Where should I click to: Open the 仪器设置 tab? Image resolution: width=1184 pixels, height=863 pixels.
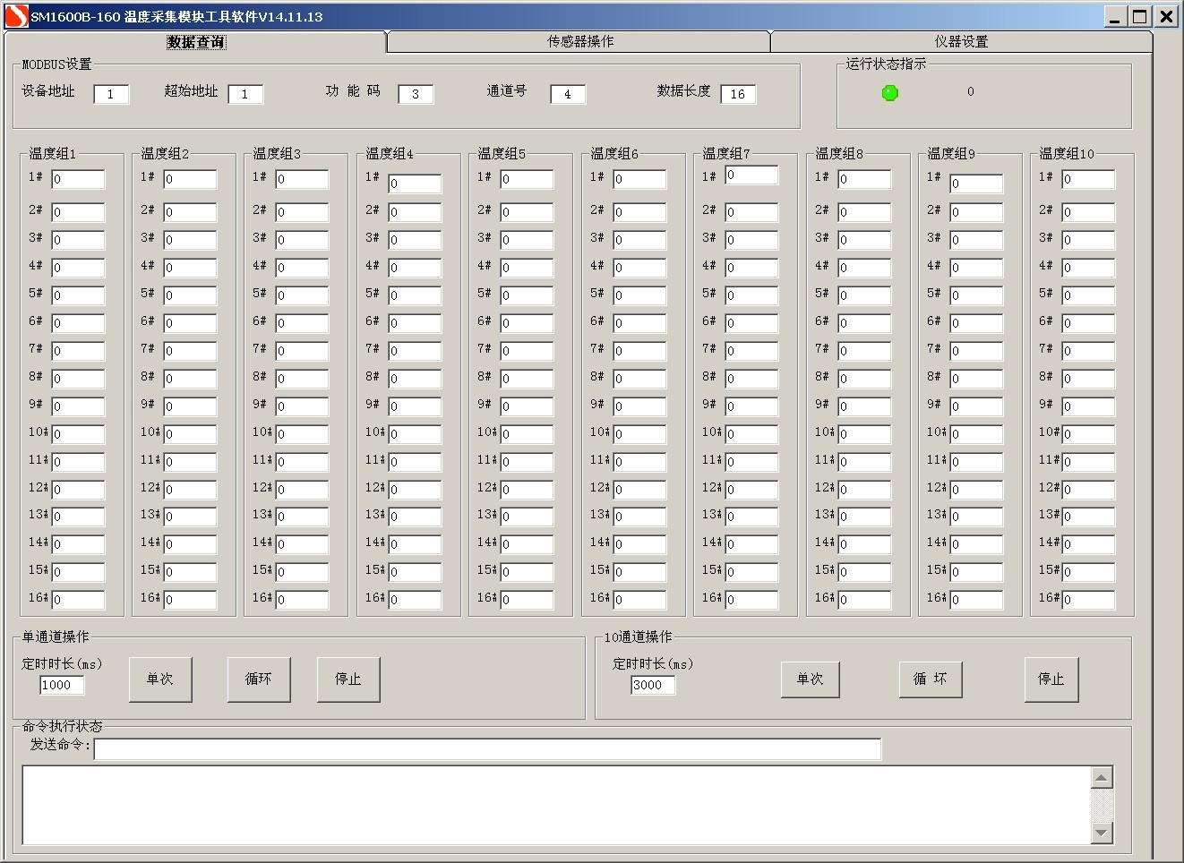point(961,41)
